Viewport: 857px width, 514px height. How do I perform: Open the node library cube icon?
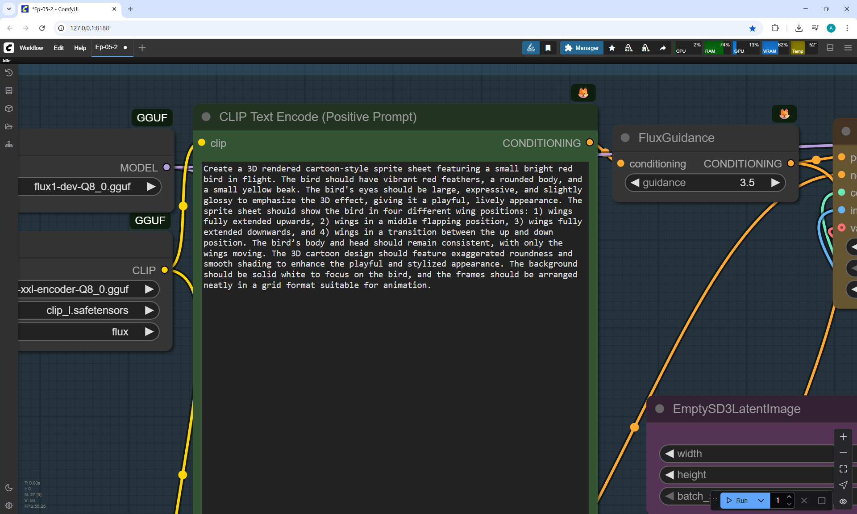pyautogui.click(x=9, y=109)
